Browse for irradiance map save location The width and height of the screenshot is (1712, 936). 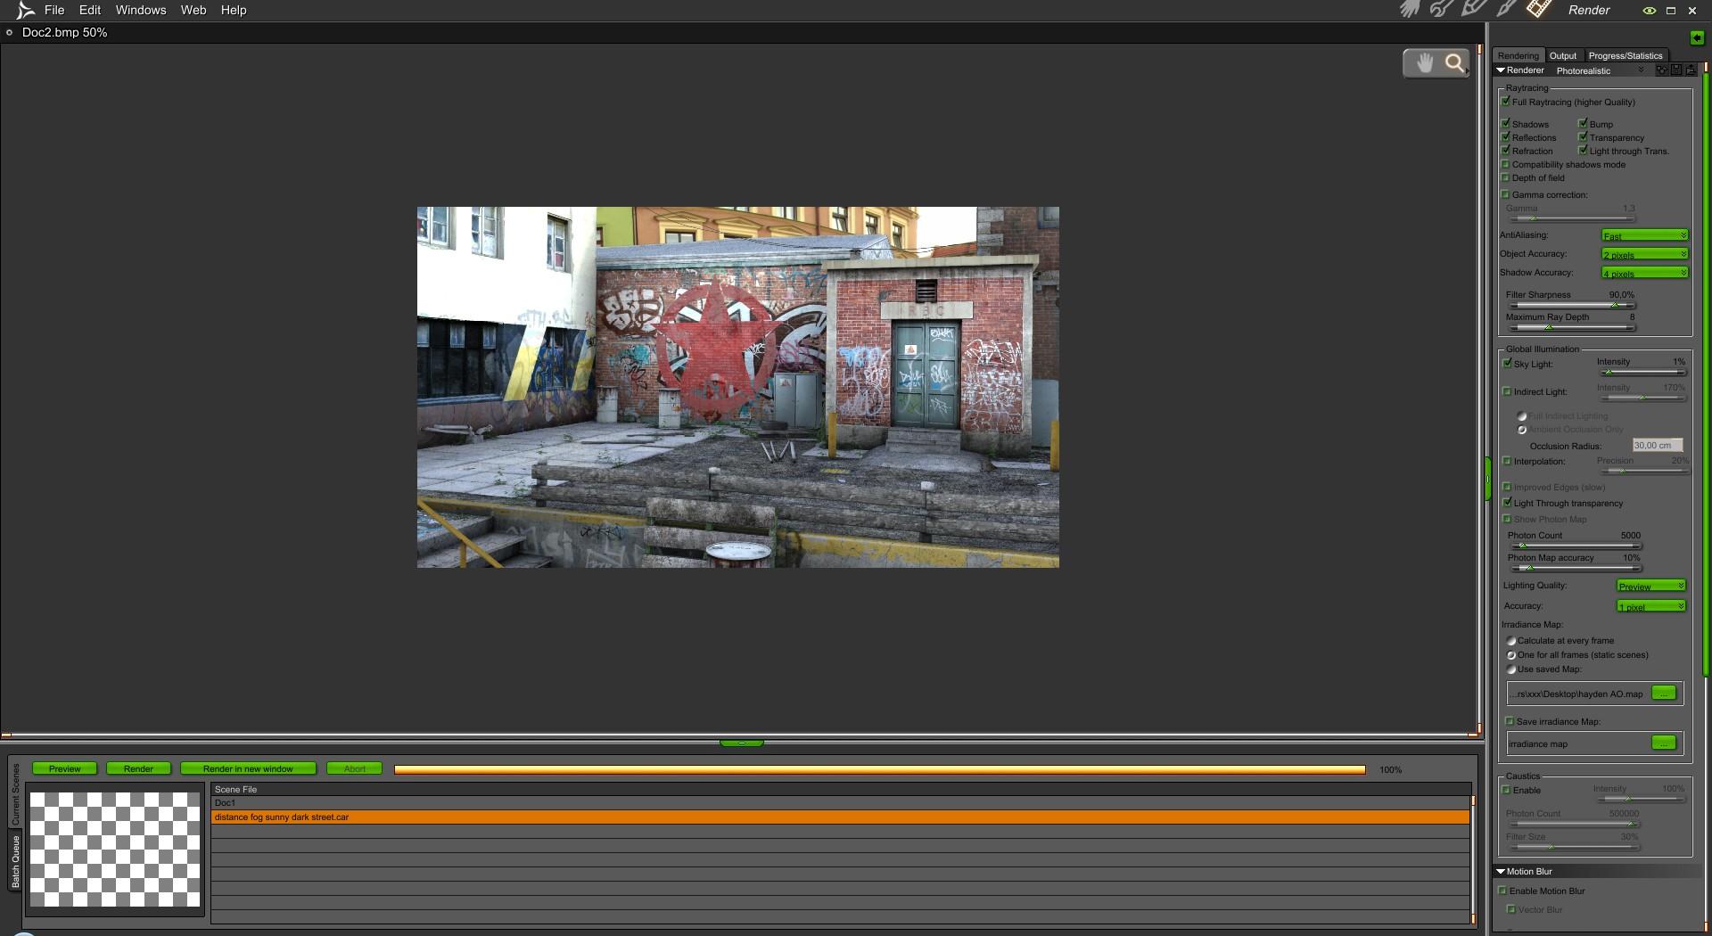(x=1664, y=743)
